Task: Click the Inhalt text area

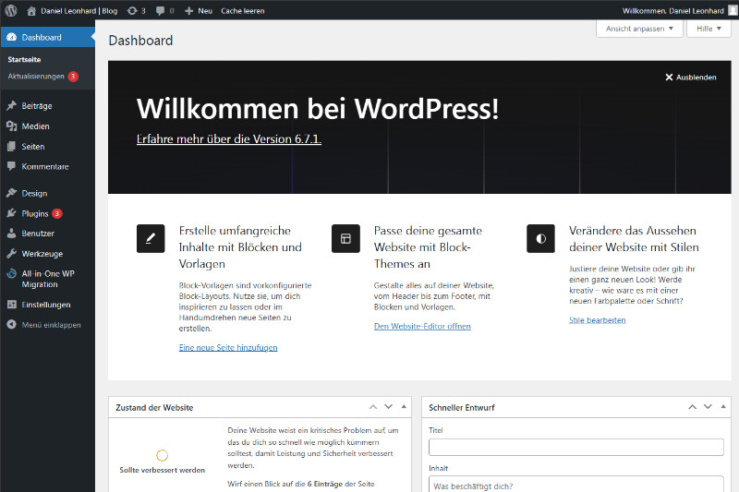Action: tap(575, 485)
